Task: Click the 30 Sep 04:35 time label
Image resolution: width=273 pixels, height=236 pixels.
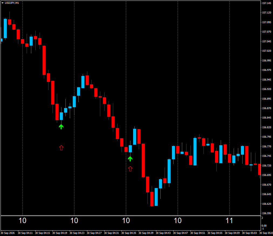Action: (x=129, y=233)
